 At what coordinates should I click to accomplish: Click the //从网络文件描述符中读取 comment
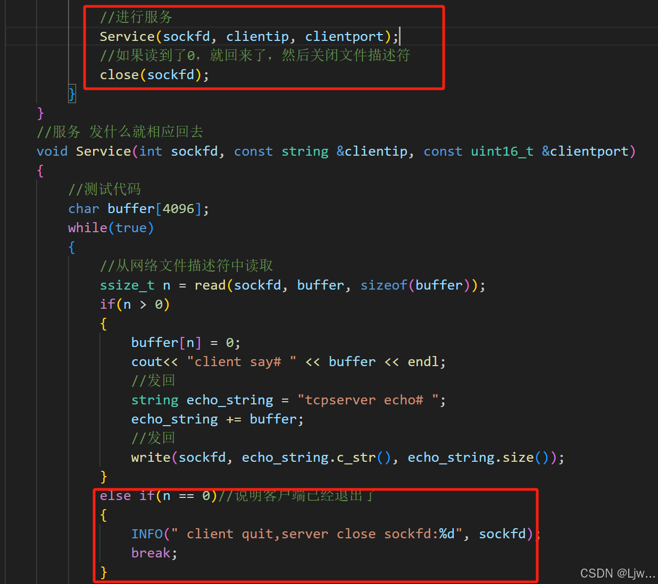pos(186,266)
